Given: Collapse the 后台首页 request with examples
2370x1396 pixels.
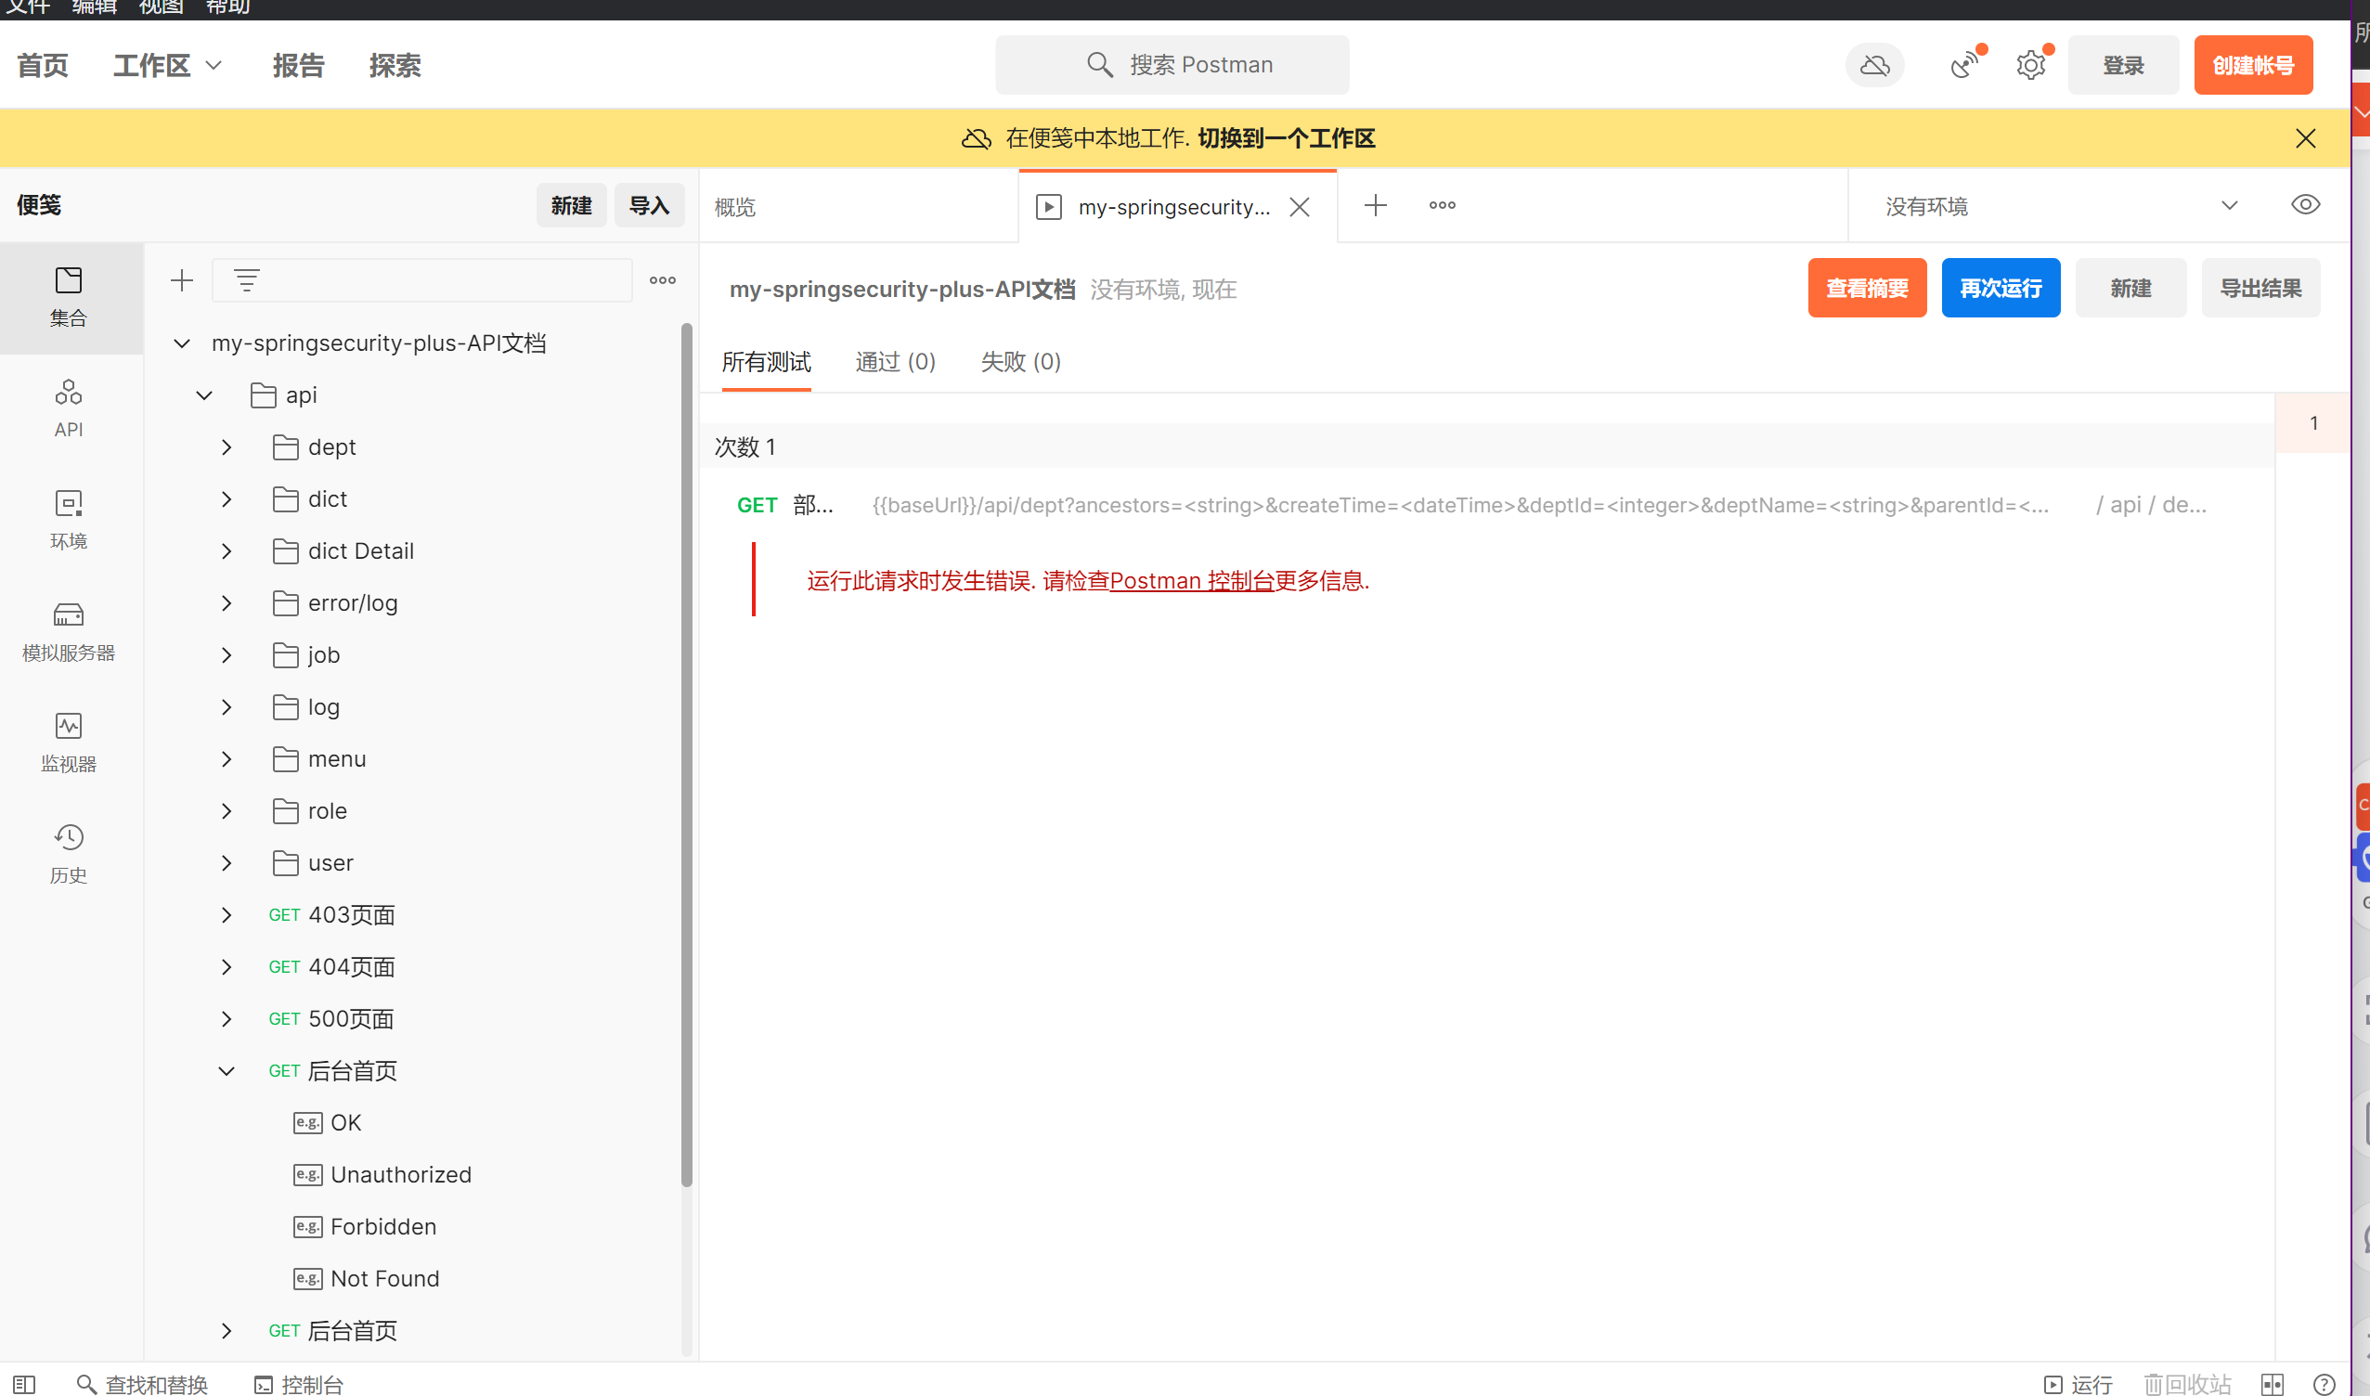Looking at the screenshot, I should tap(227, 1070).
